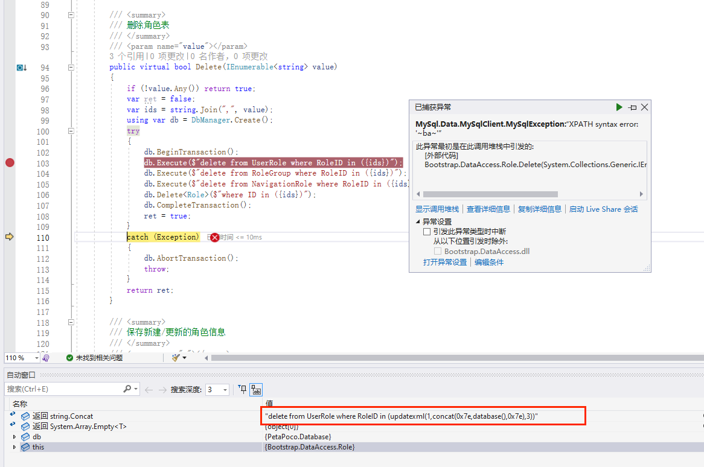
Task: Collapse the try block at line 100
Action: (71, 131)
